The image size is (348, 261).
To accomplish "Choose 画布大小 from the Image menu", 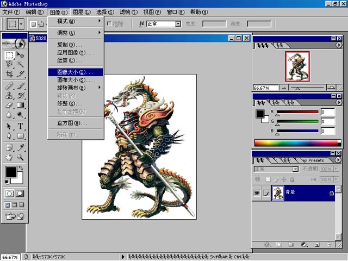I will click(x=76, y=80).
